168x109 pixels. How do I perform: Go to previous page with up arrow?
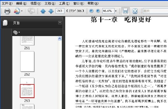pyautogui.click(x=43, y=11)
